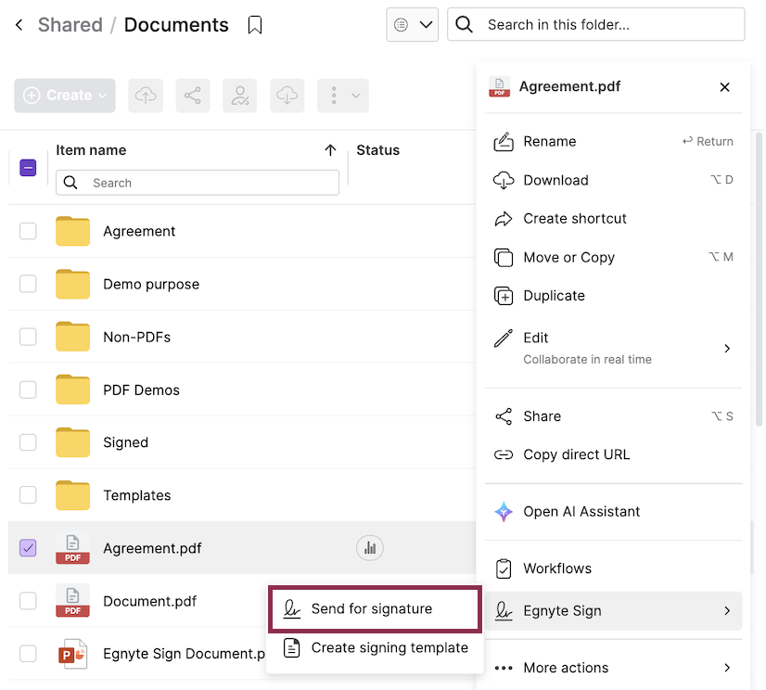Click Shared in the breadcrumb
This screenshot has width=766, height=690.
coord(70,25)
